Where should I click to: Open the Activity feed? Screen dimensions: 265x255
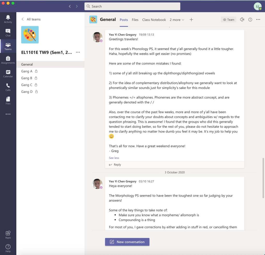coord(8,18)
